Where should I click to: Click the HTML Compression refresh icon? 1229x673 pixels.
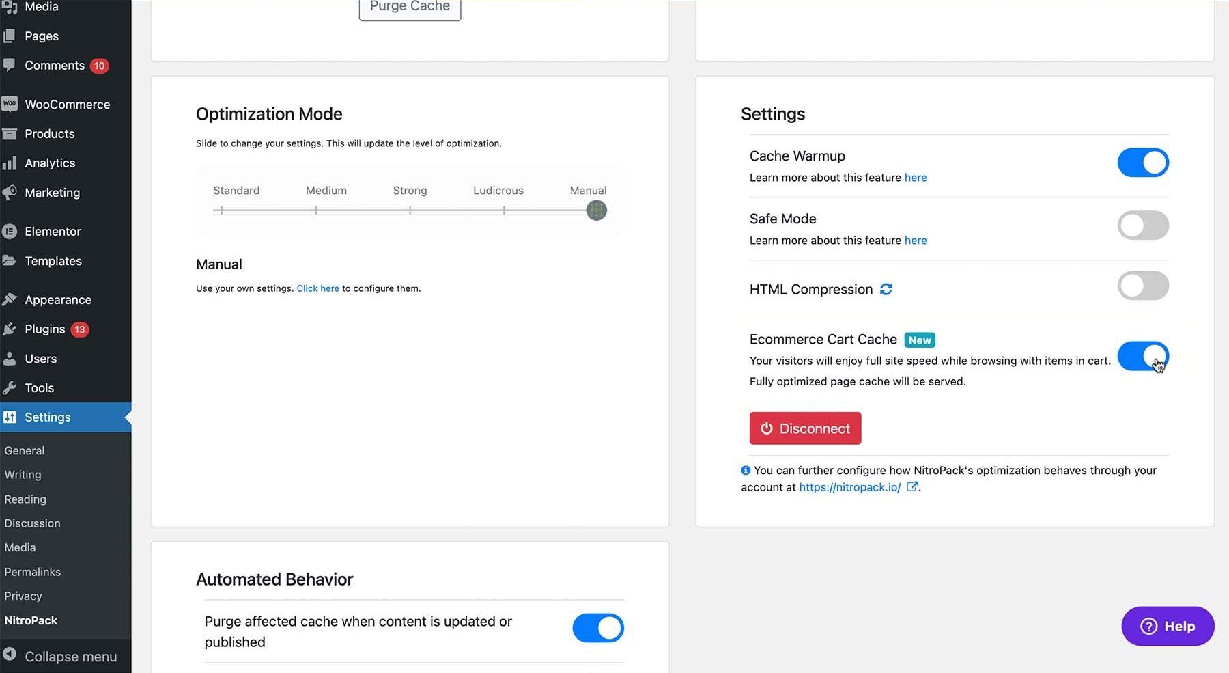886,289
